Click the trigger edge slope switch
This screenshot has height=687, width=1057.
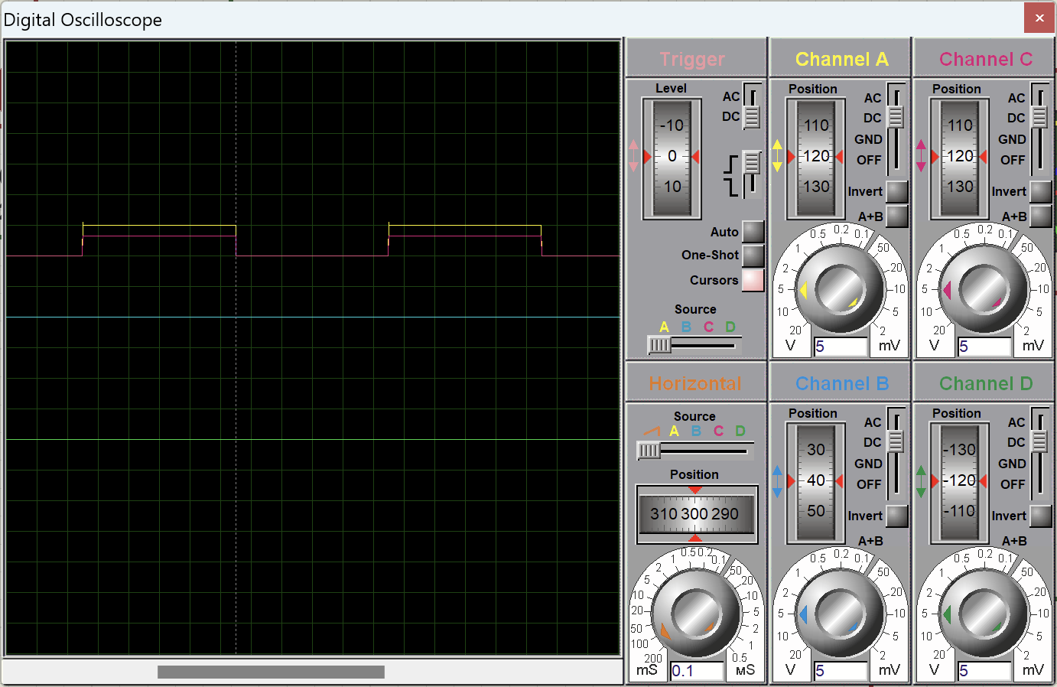coord(752,174)
